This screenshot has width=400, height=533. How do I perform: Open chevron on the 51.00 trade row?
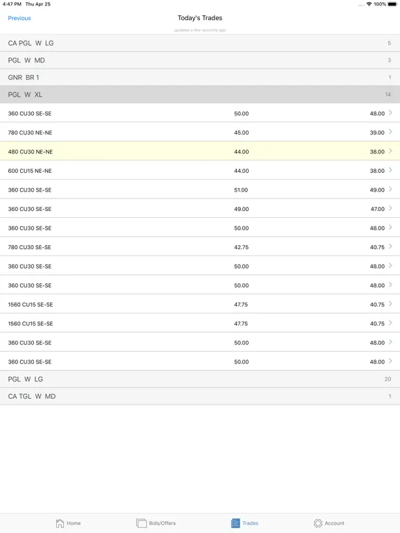point(390,189)
